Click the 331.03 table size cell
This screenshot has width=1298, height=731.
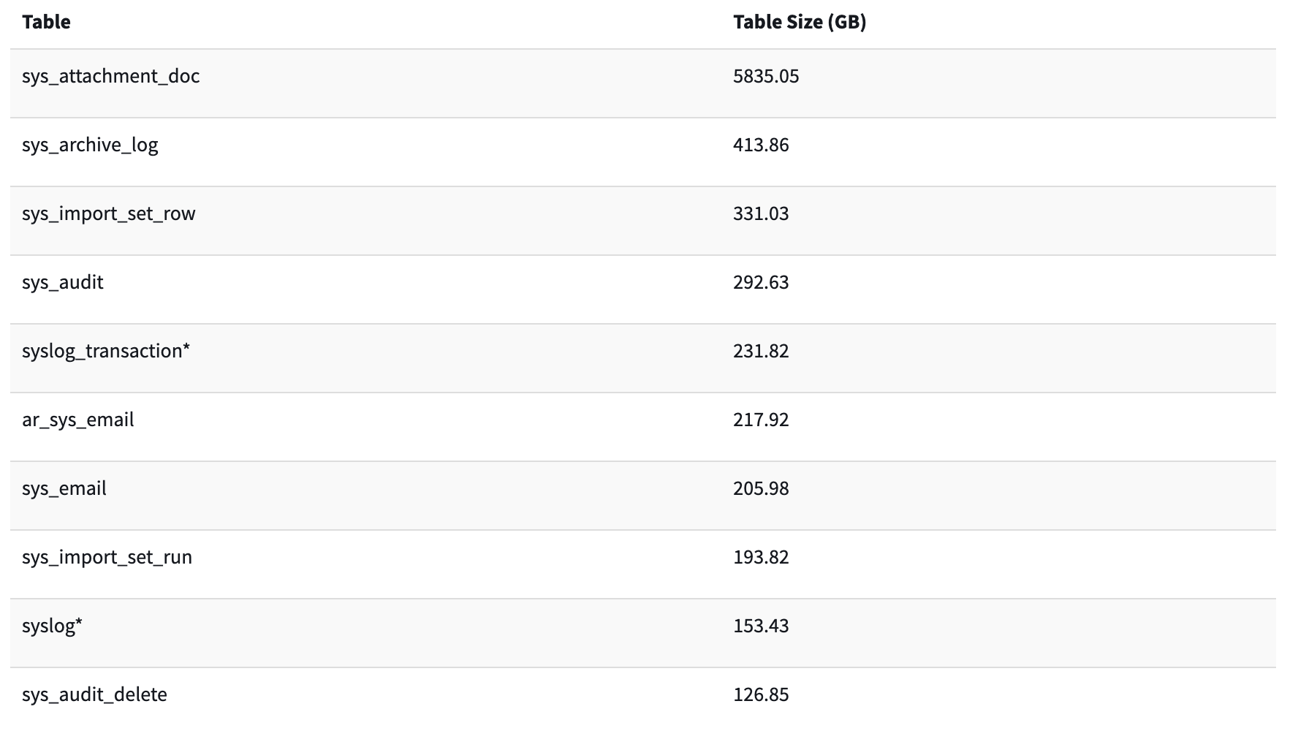click(x=760, y=213)
